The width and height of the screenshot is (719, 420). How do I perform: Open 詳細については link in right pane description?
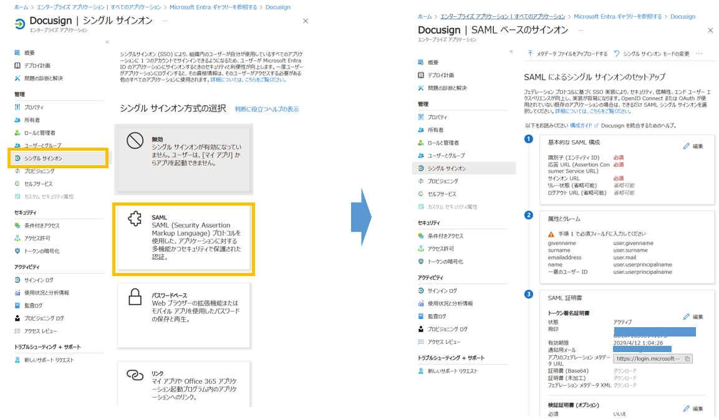(592, 112)
